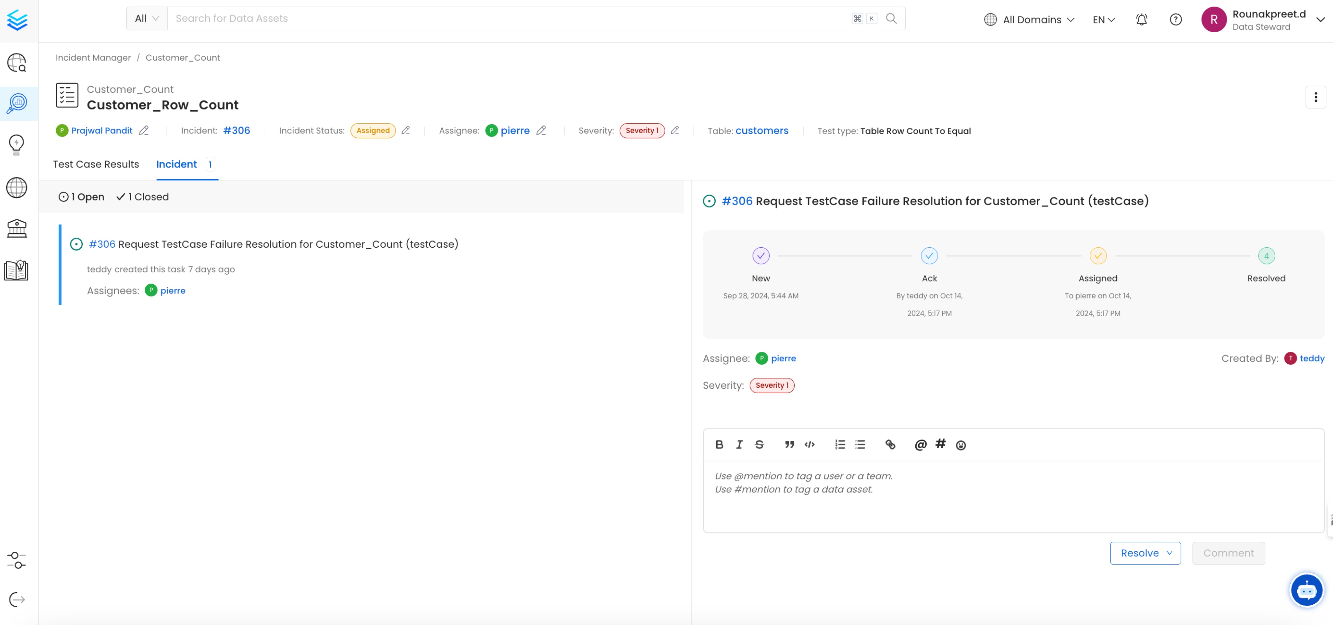Image resolution: width=1333 pixels, height=641 pixels.
Task: Click the Bold formatting icon
Action: coord(719,444)
